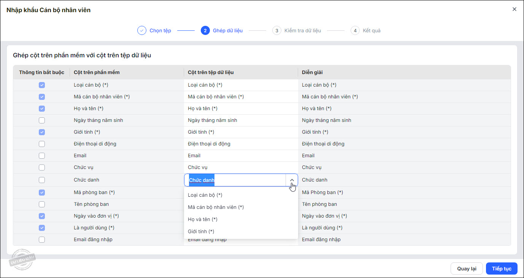Image resolution: width=524 pixels, height=278 pixels.
Task: Choose "Họ và tên (*)" dropdown option
Action: (x=203, y=220)
